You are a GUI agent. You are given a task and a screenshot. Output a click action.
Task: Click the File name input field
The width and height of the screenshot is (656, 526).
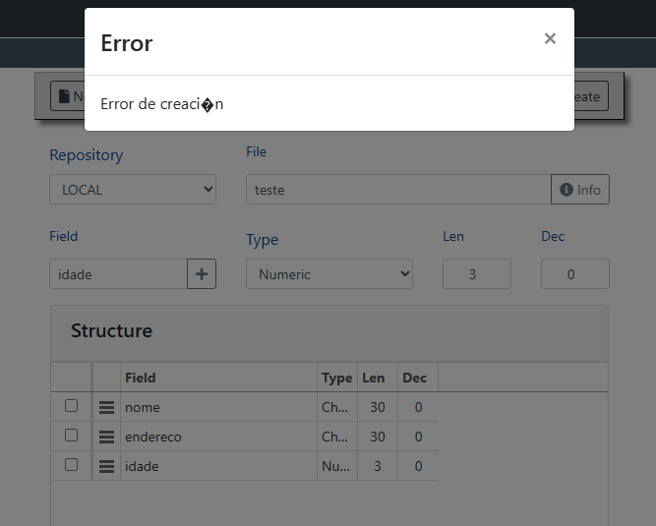pyautogui.click(x=398, y=190)
